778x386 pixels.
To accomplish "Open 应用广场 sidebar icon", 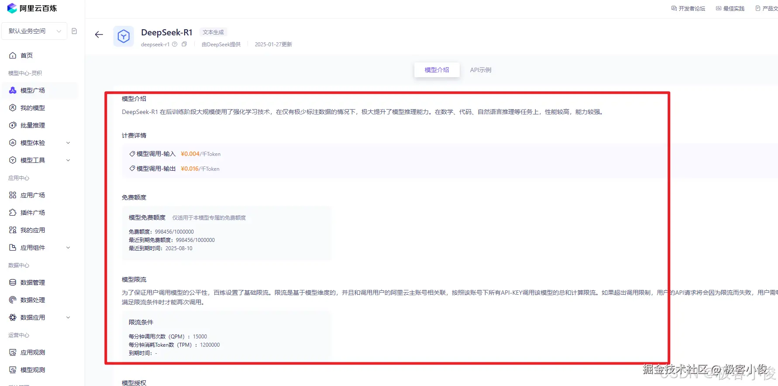I will pyautogui.click(x=13, y=195).
